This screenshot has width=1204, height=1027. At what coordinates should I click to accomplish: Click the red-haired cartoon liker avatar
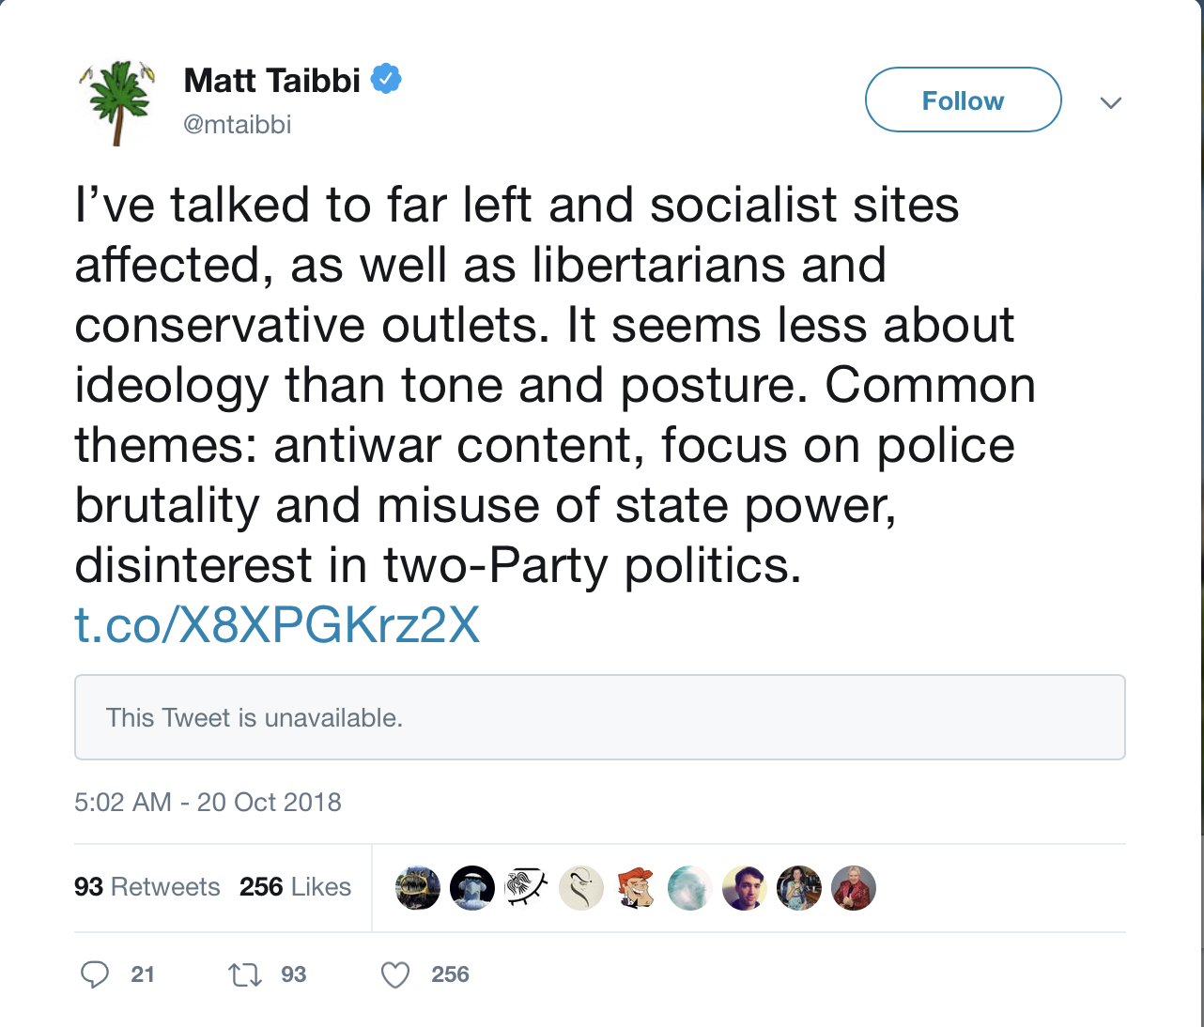point(636,888)
